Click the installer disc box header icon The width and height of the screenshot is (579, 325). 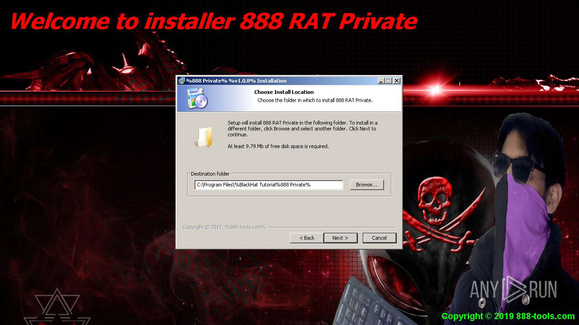click(197, 98)
